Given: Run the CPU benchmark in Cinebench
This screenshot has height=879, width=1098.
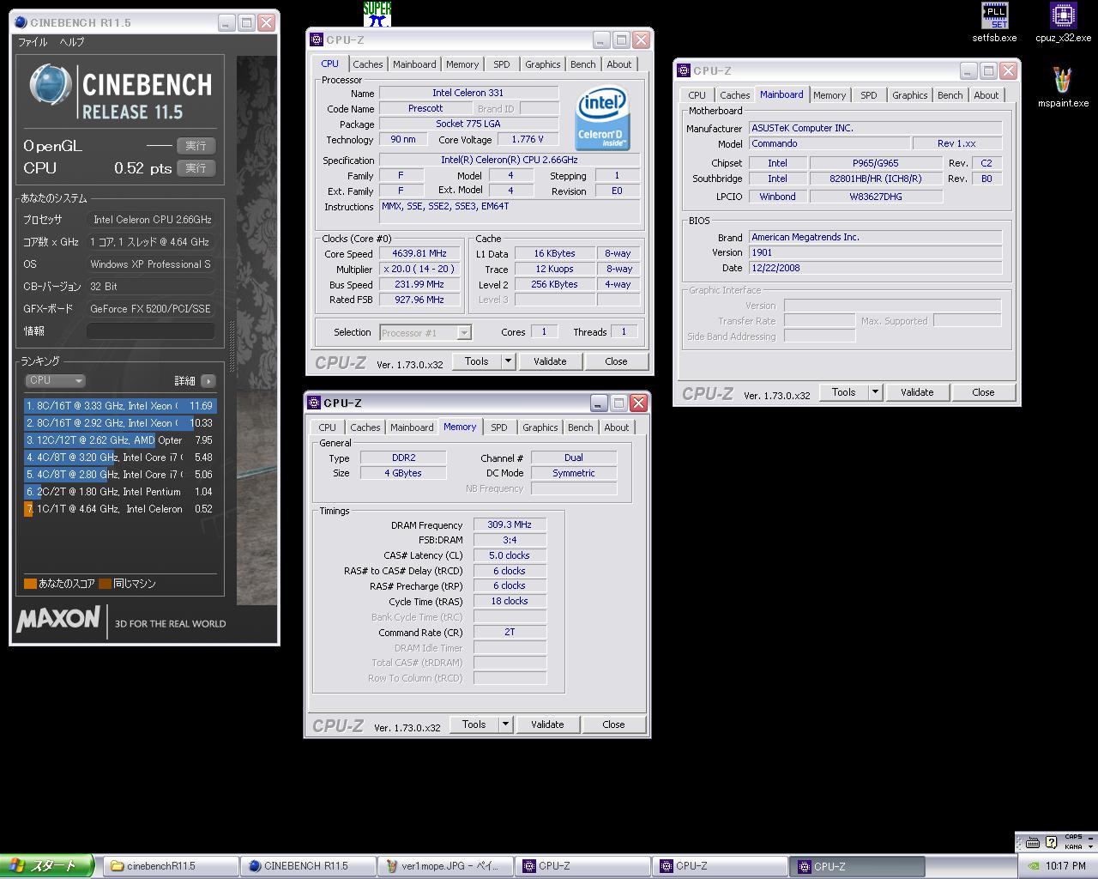Looking at the screenshot, I should 196,168.
